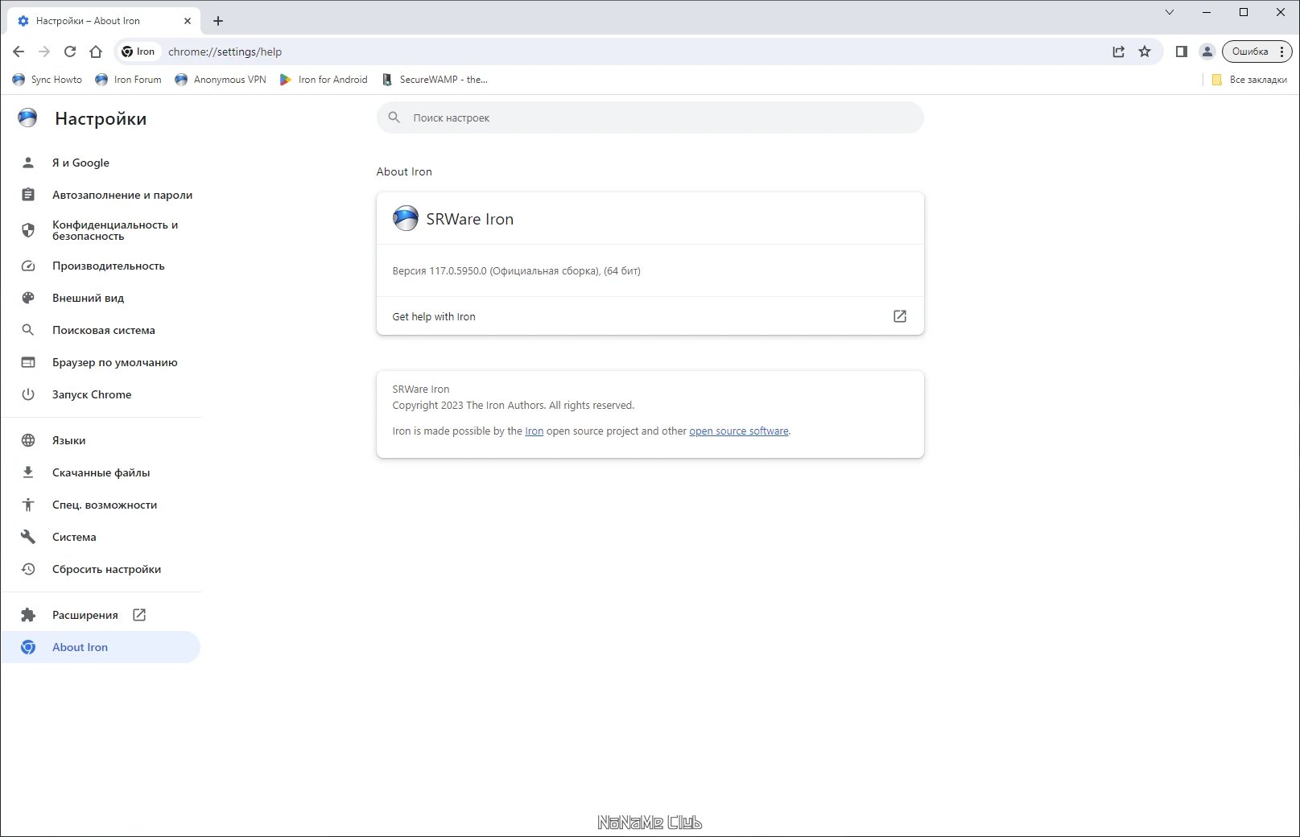Open Расширения extensions page
Image resolution: width=1300 pixels, height=837 pixels.
click(x=101, y=615)
